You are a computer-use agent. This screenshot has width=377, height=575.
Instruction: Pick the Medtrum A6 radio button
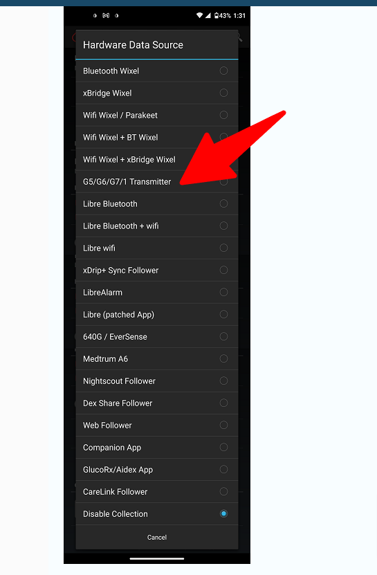click(223, 358)
